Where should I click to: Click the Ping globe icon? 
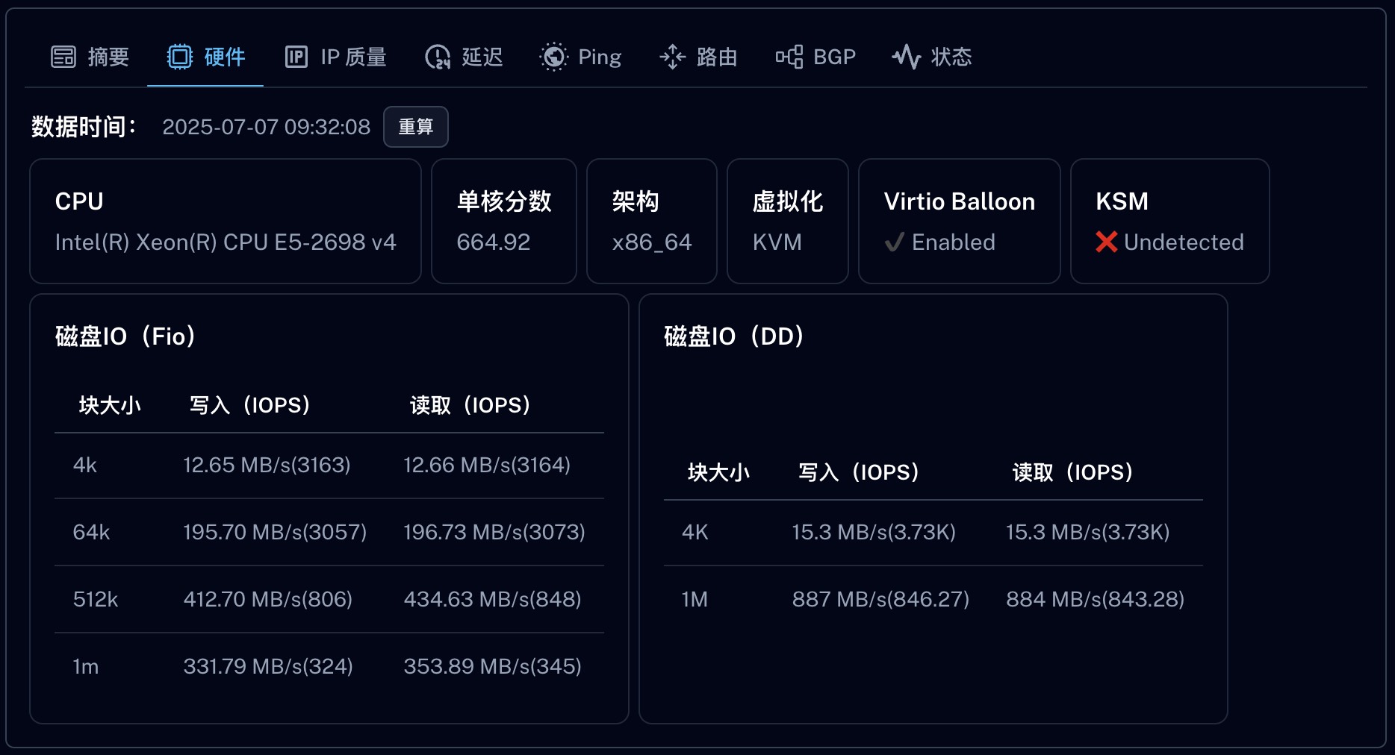click(x=554, y=56)
